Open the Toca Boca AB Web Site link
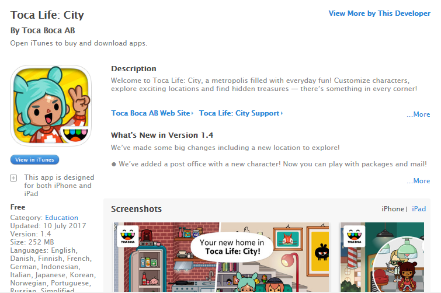Screen dimensions: 441x293 [x=151, y=113]
